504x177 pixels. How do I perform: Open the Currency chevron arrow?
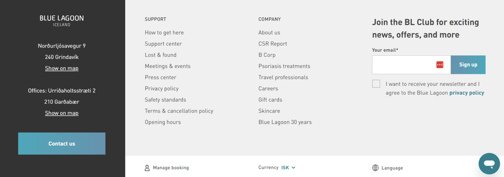pyautogui.click(x=294, y=168)
